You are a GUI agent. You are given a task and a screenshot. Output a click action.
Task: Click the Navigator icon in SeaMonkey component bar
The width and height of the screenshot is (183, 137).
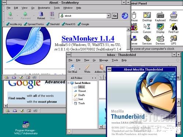(x=7, y=77)
